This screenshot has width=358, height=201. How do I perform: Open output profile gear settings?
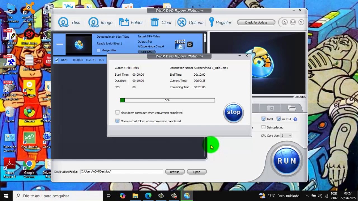pyautogui.click(x=190, y=44)
